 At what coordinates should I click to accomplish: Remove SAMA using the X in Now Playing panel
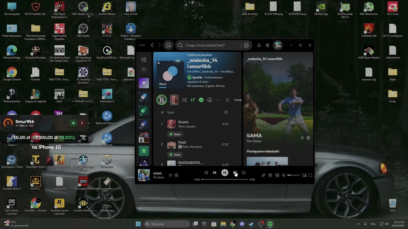click(x=302, y=138)
